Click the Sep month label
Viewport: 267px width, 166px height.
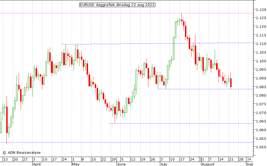[250, 164]
